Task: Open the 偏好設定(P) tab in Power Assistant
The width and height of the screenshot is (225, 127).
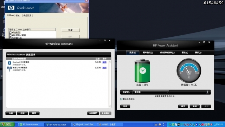Action: coord(148,53)
